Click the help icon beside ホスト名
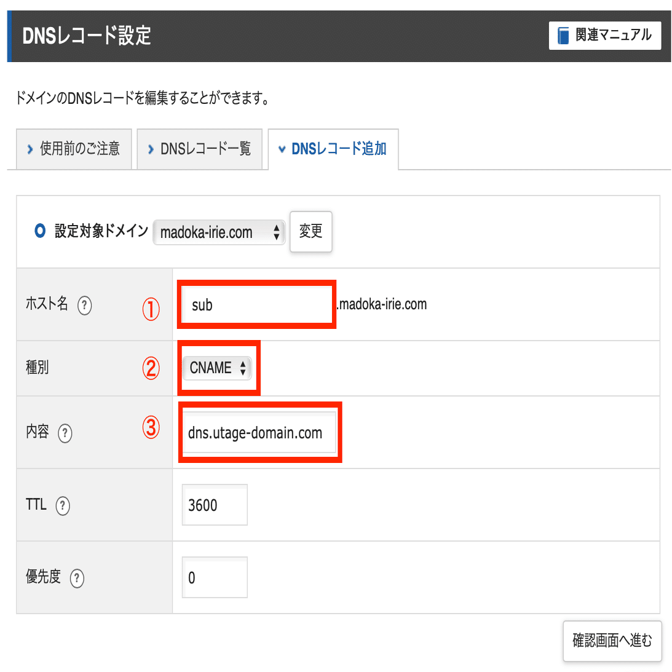Viewport: 672px width, 672px height. tap(84, 306)
